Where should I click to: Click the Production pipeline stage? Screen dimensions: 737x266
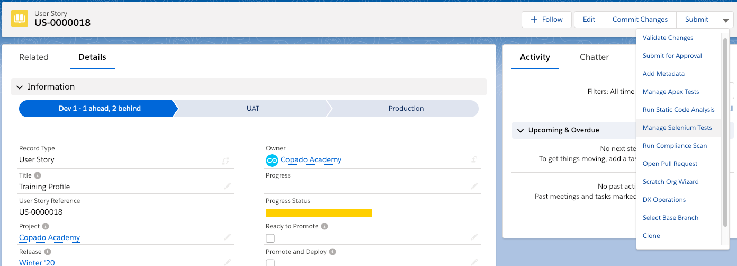(x=406, y=109)
